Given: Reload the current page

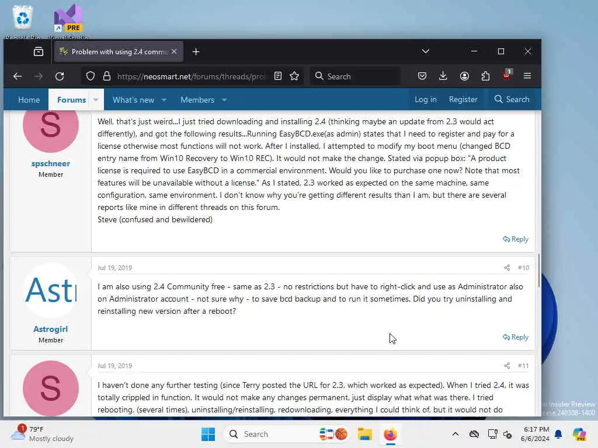Looking at the screenshot, I should [60, 76].
